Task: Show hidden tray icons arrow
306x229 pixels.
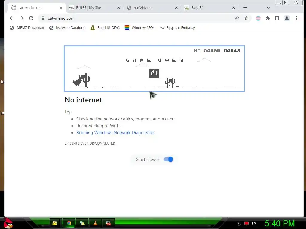Action: (x=239, y=224)
